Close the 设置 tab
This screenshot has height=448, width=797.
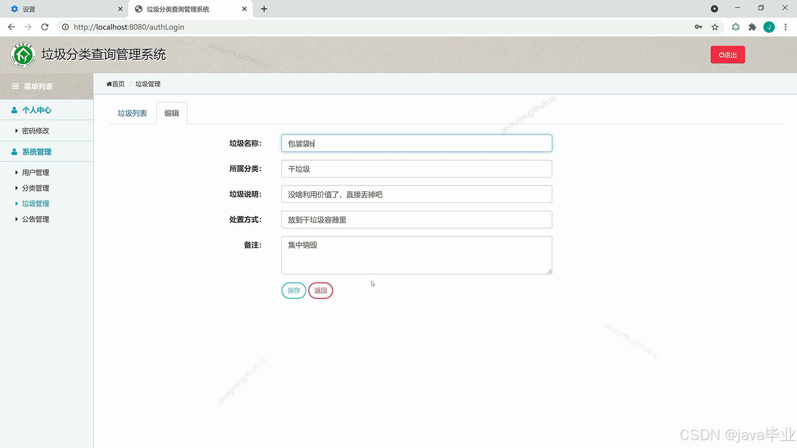(x=120, y=9)
